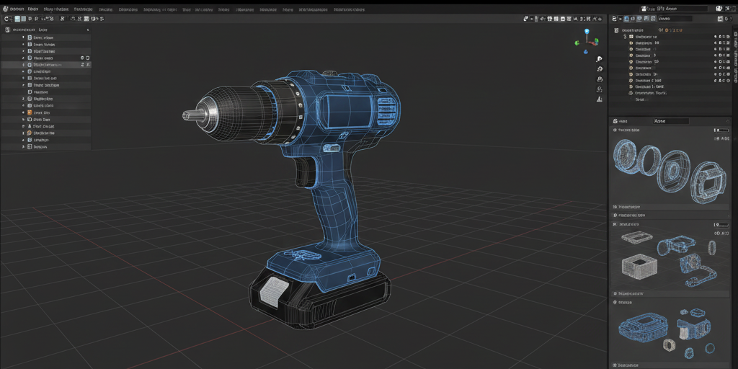Click the bottom icon in the viewport navigation column

coord(600,99)
